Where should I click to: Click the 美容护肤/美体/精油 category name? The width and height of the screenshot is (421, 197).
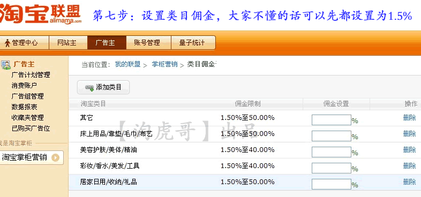click(109, 150)
